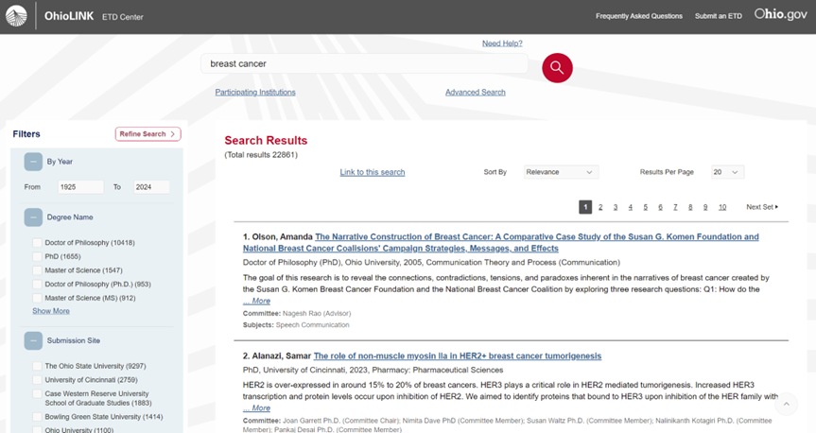The image size is (816, 433).
Task: Expand More for Alanazi, Samar abstract
Action: pyautogui.click(x=256, y=408)
